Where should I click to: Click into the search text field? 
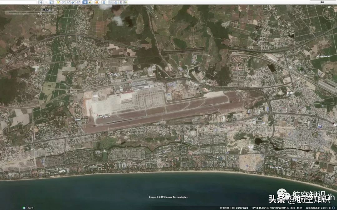click(x=18, y=2)
